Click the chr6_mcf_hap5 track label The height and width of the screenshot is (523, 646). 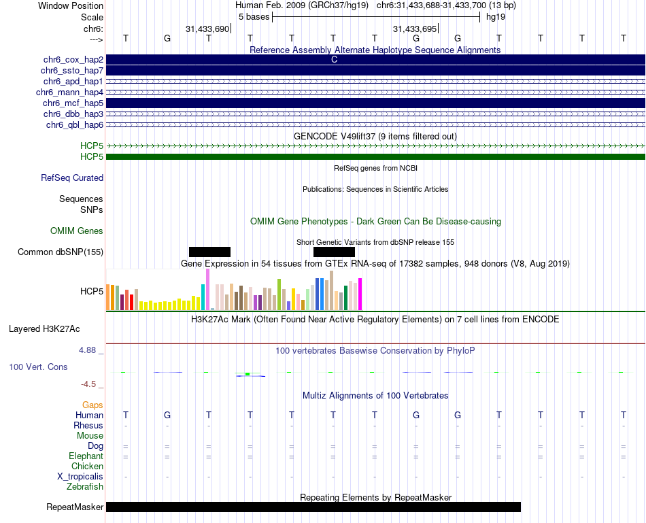(x=73, y=103)
